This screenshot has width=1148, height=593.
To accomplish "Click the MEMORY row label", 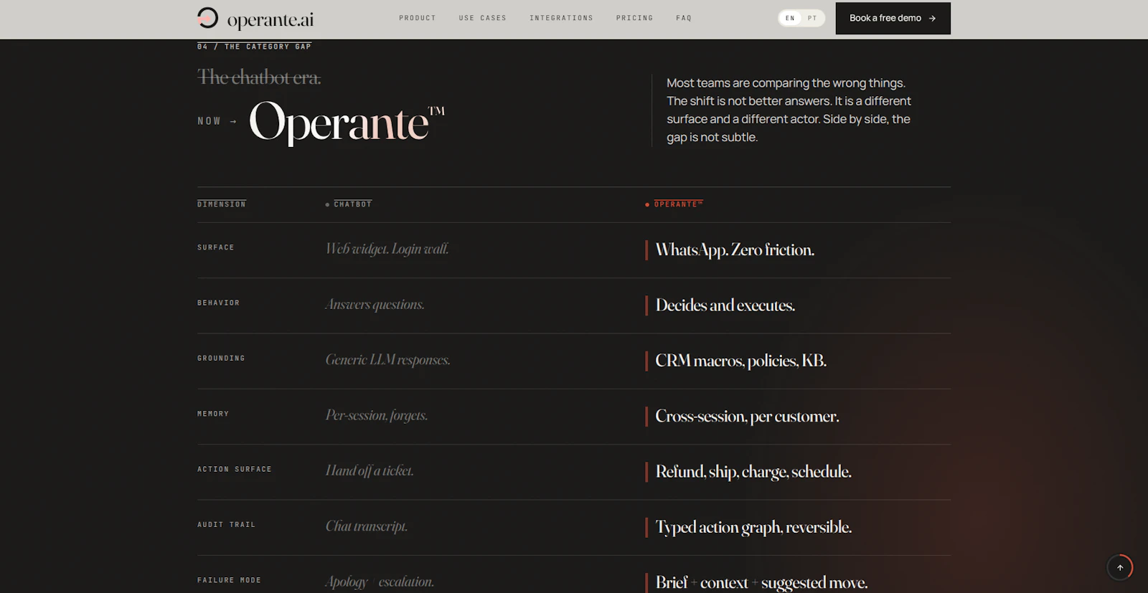I will tap(213, 414).
